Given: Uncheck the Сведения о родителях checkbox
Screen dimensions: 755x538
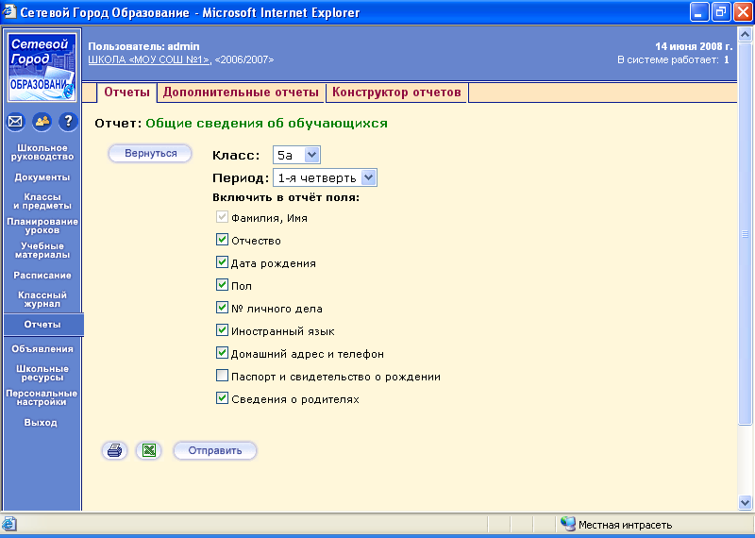Looking at the screenshot, I should pos(222,398).
